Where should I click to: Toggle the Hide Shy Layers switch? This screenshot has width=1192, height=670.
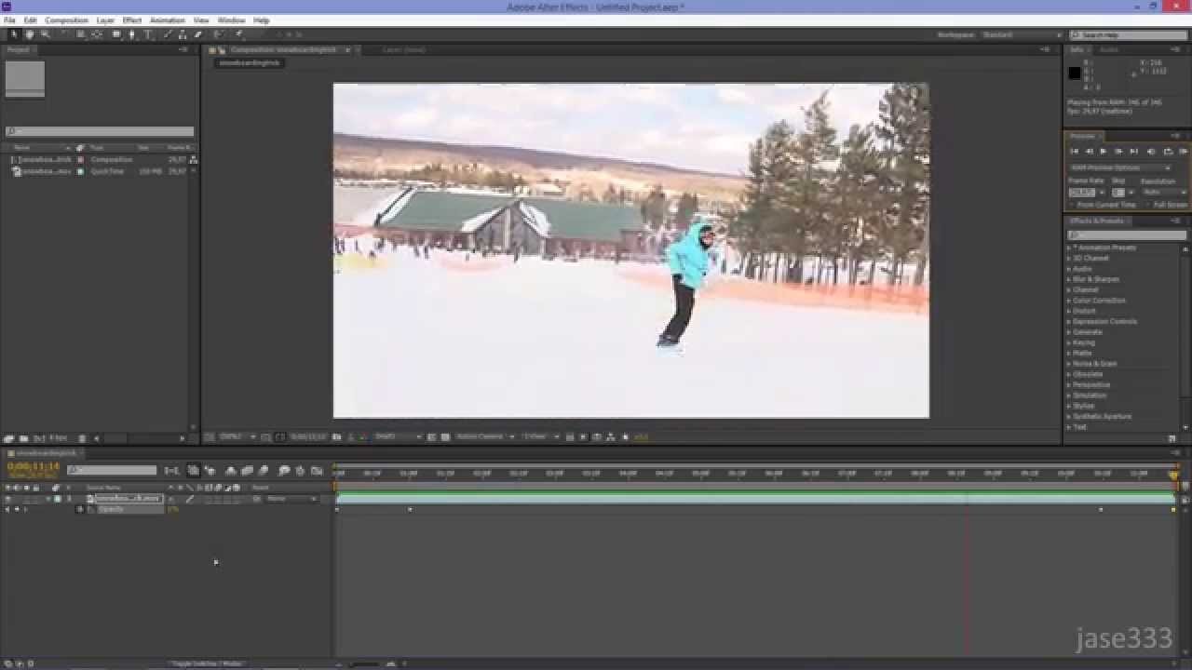(x=230, y=471)
